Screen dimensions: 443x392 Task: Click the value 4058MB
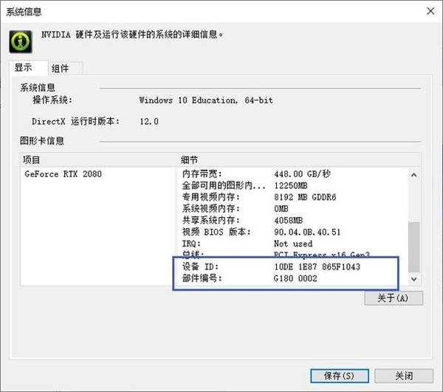pos(288,220)
